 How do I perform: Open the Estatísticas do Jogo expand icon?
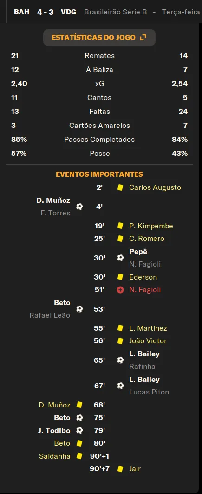143,38
